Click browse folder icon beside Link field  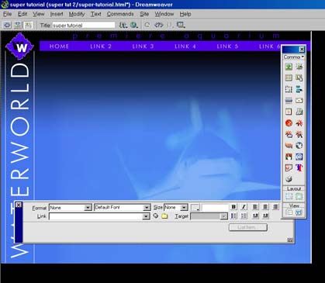164,216
